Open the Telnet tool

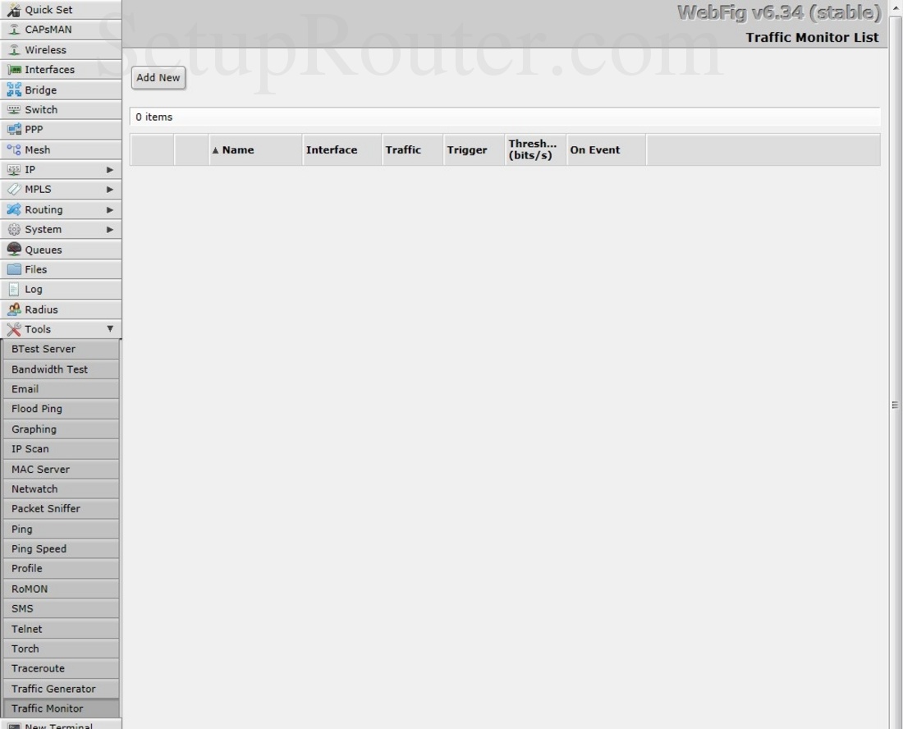coord(61,629)
